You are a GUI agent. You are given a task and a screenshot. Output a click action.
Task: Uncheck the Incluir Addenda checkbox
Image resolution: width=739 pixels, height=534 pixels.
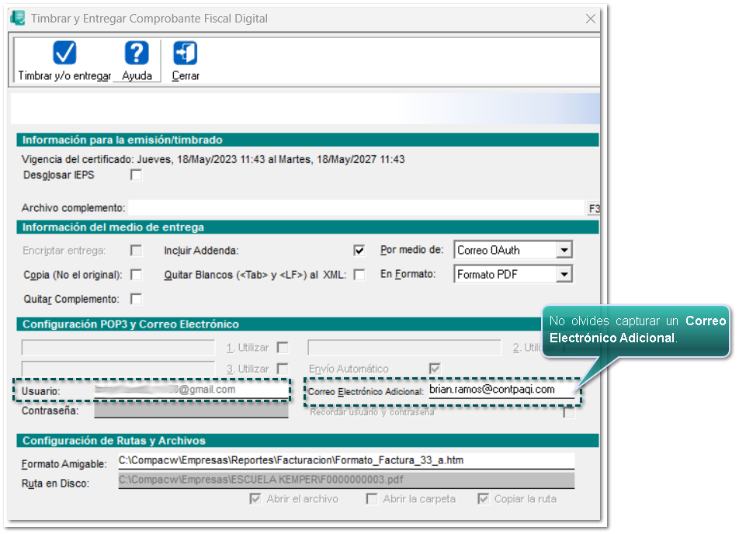359,251
